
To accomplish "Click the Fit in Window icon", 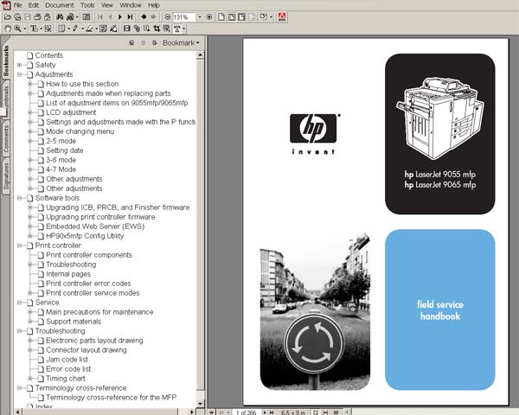I will (x=232, y=17).
